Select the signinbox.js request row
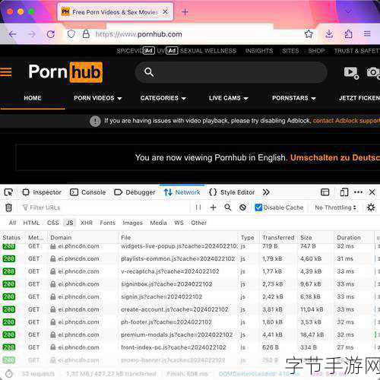Image resolution: width=380 pixels, height=380 pixels. coord(190,284)
